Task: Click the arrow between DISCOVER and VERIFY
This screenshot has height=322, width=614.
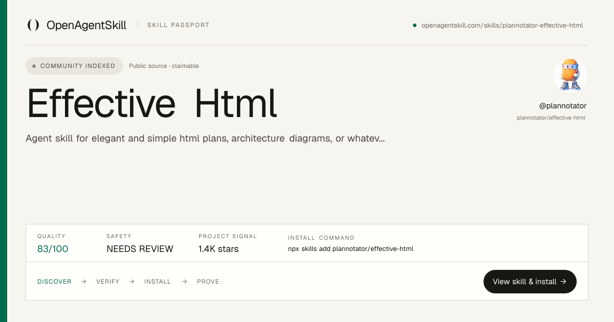Action: tap(84, 282)
